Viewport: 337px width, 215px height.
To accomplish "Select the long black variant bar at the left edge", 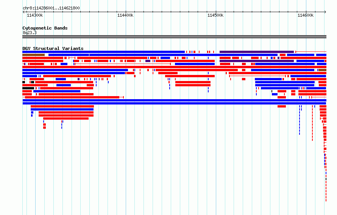I will click(x=28, y=88).
